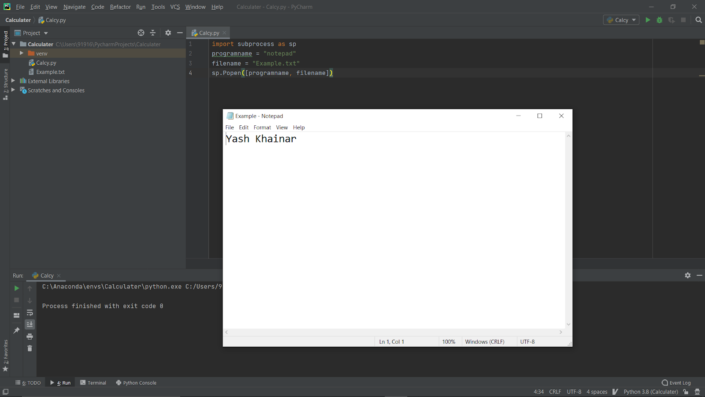Screen dimensions: 705x397
Task: Open Project panel settings gear
Action: (x=168, y=33)
